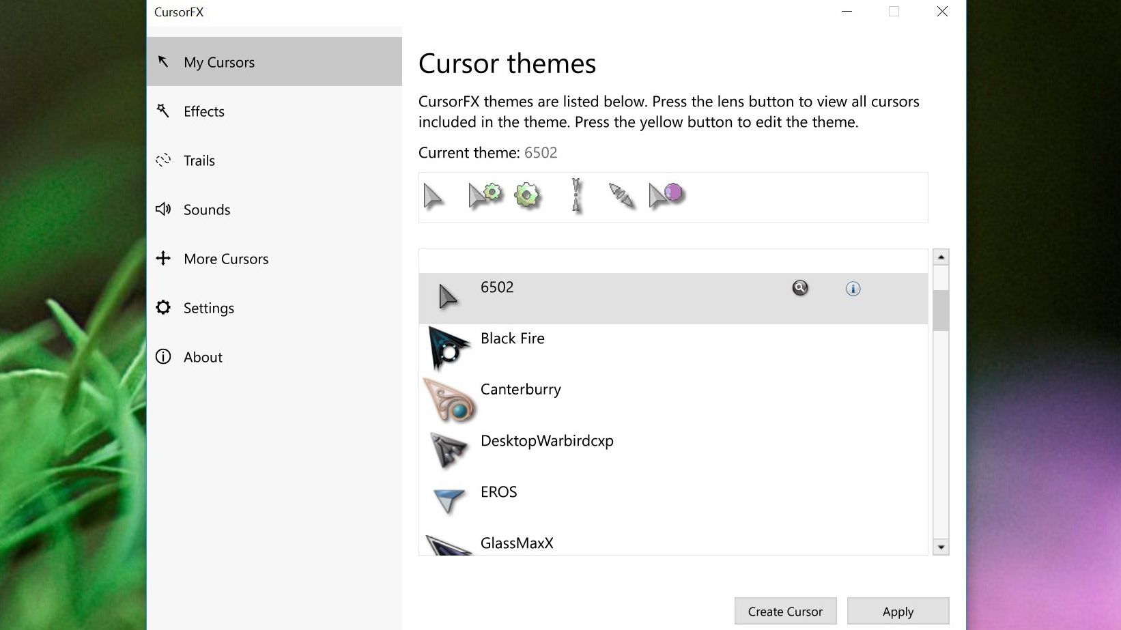Click the 6502 theme arrow thumbnail
The width and height of the screenshot is (1121, 630).
pyautogui.click(x=448, y=297)
